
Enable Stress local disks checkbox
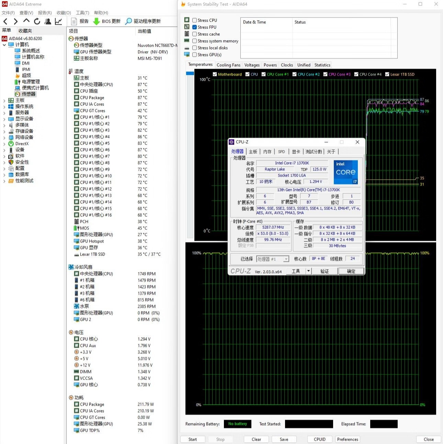pos(195,48)
